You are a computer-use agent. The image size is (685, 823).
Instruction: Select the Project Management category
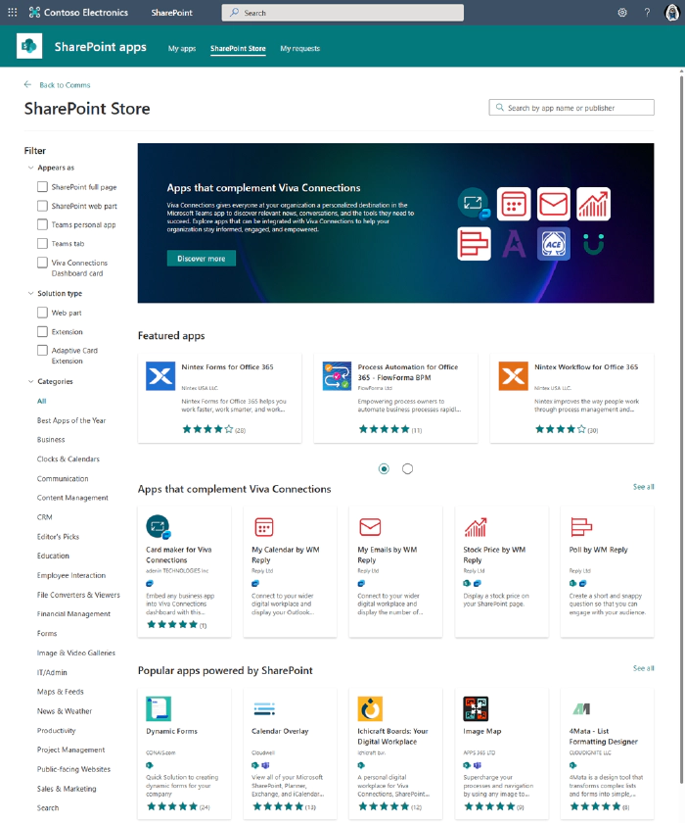[70, 750]
